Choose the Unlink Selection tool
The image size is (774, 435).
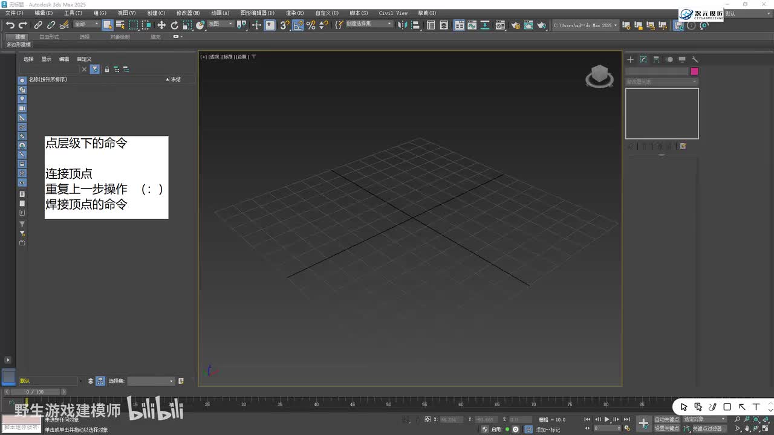[51, 25]
